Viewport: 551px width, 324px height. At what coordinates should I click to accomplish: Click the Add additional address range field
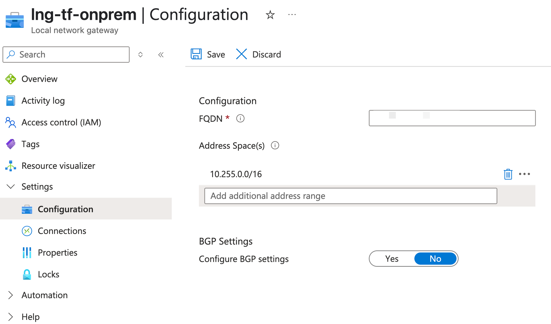pyautogui.click(x=350, y=196)
